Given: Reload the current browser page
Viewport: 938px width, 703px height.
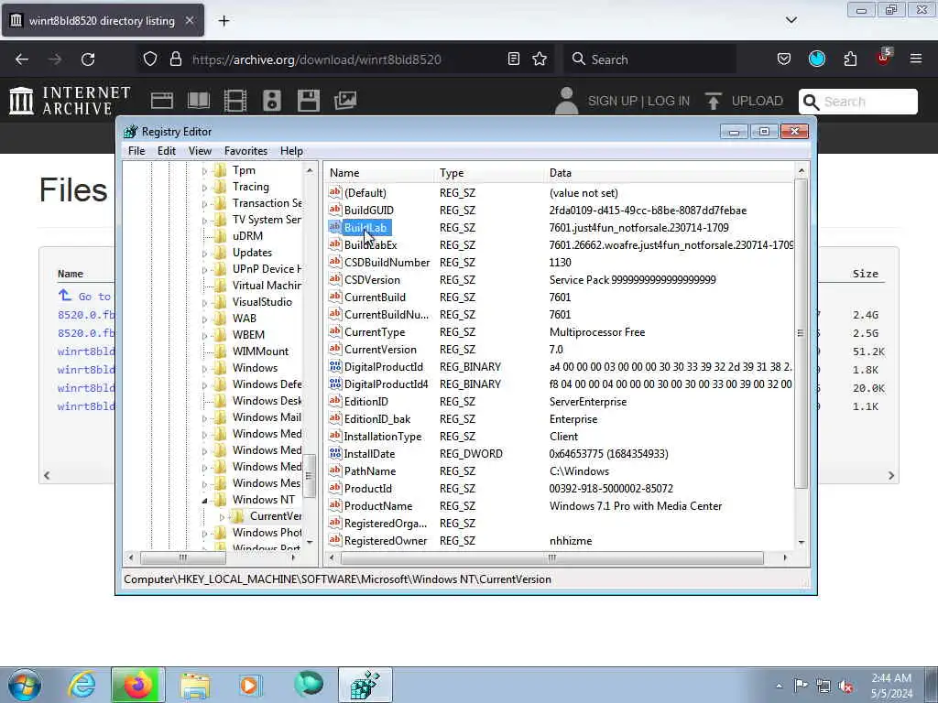Looking at the screenshot, I should (x=88, y=59).
